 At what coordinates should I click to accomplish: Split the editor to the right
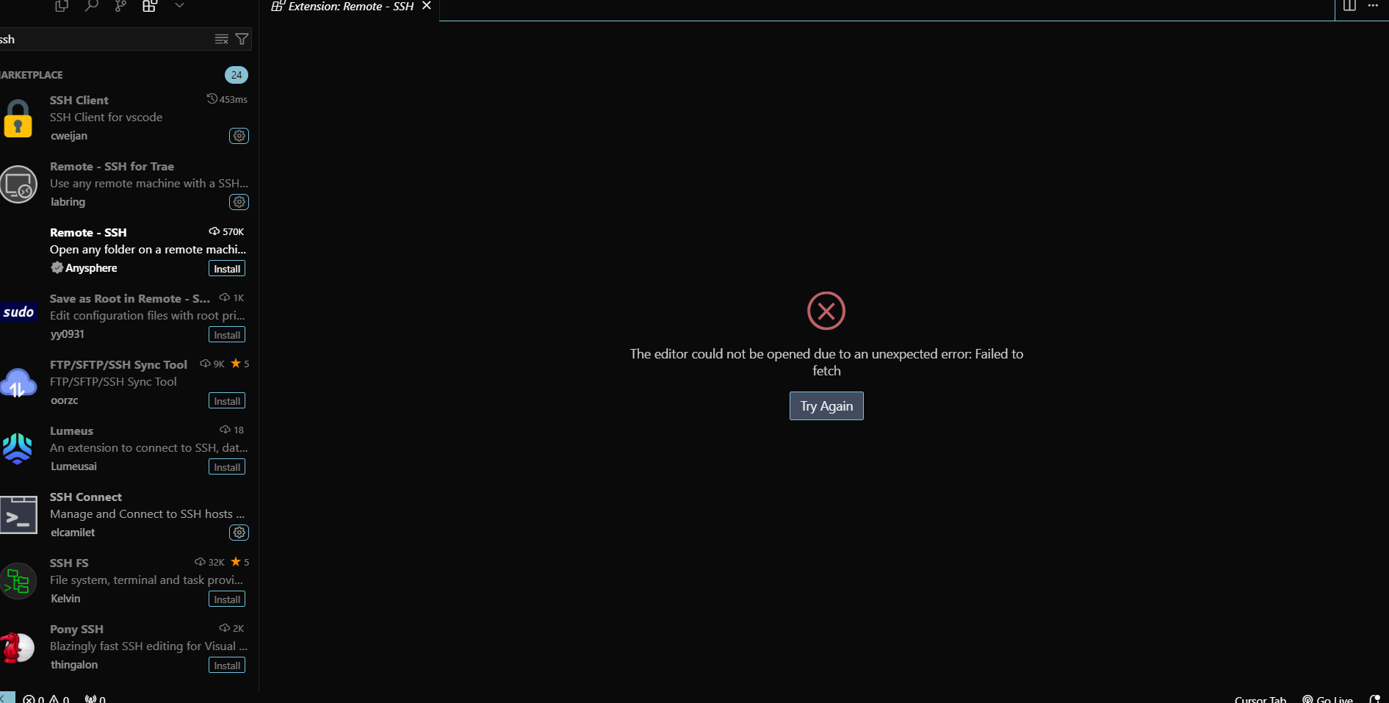tap(1349, 6)
